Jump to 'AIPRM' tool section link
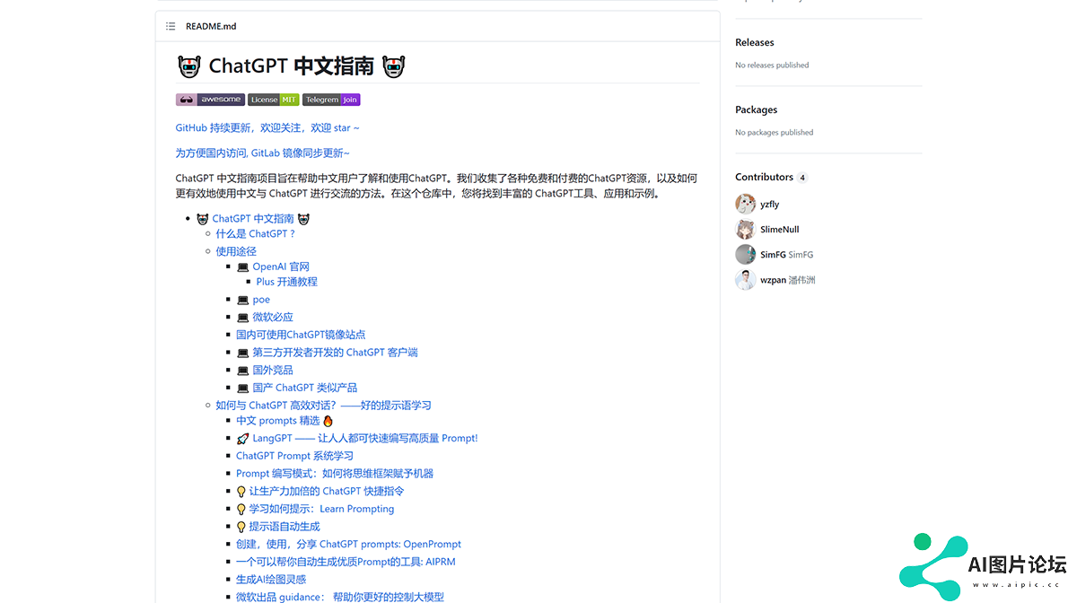The height and width of the screenshot is (603, 1077). (346, 563)
